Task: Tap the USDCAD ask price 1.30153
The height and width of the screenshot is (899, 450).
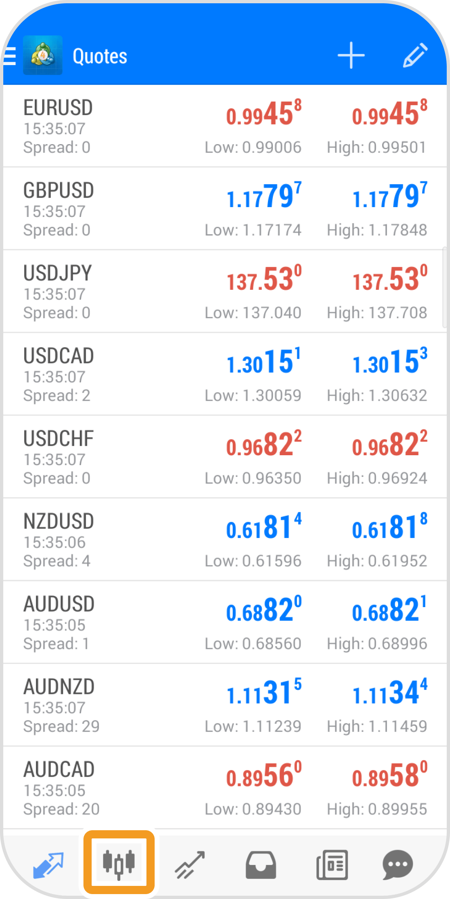Action: (x=390, y=362)
